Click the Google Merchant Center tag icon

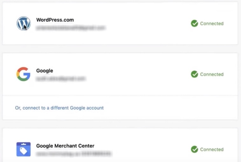(24, 149)
